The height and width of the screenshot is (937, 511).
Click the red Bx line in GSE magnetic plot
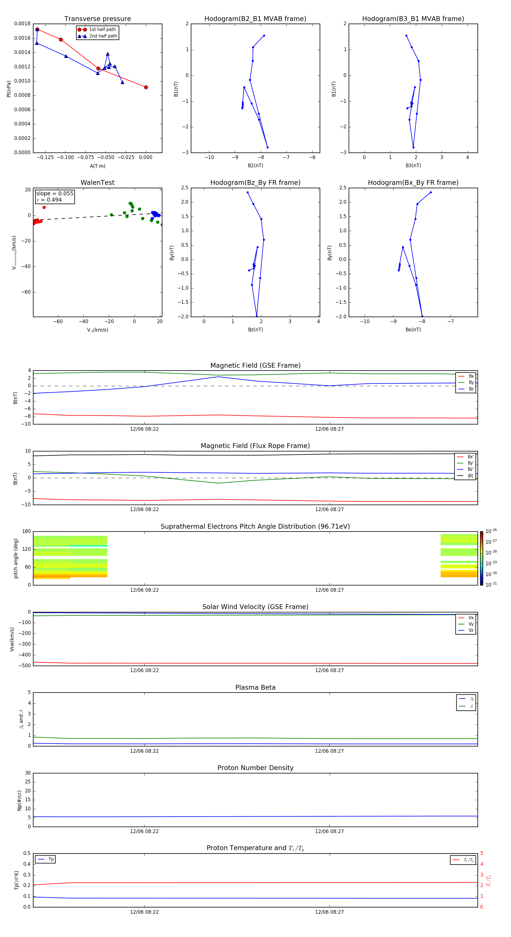[255, 416]
